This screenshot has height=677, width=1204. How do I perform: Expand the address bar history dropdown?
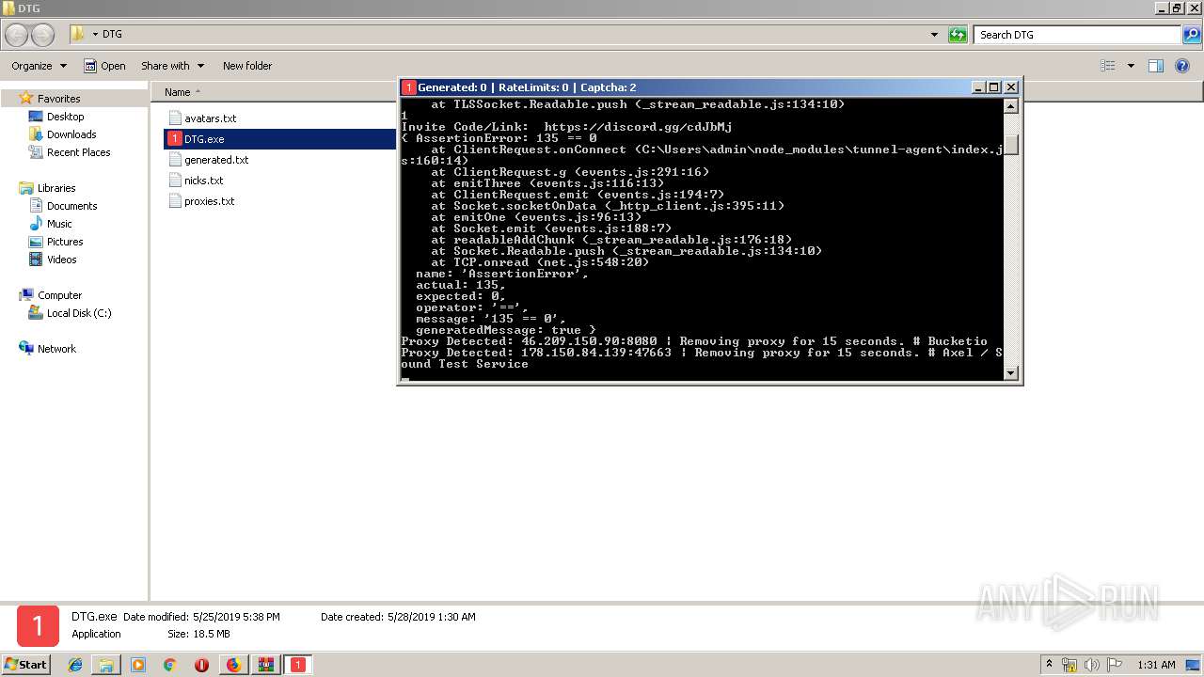coord(934,35)
